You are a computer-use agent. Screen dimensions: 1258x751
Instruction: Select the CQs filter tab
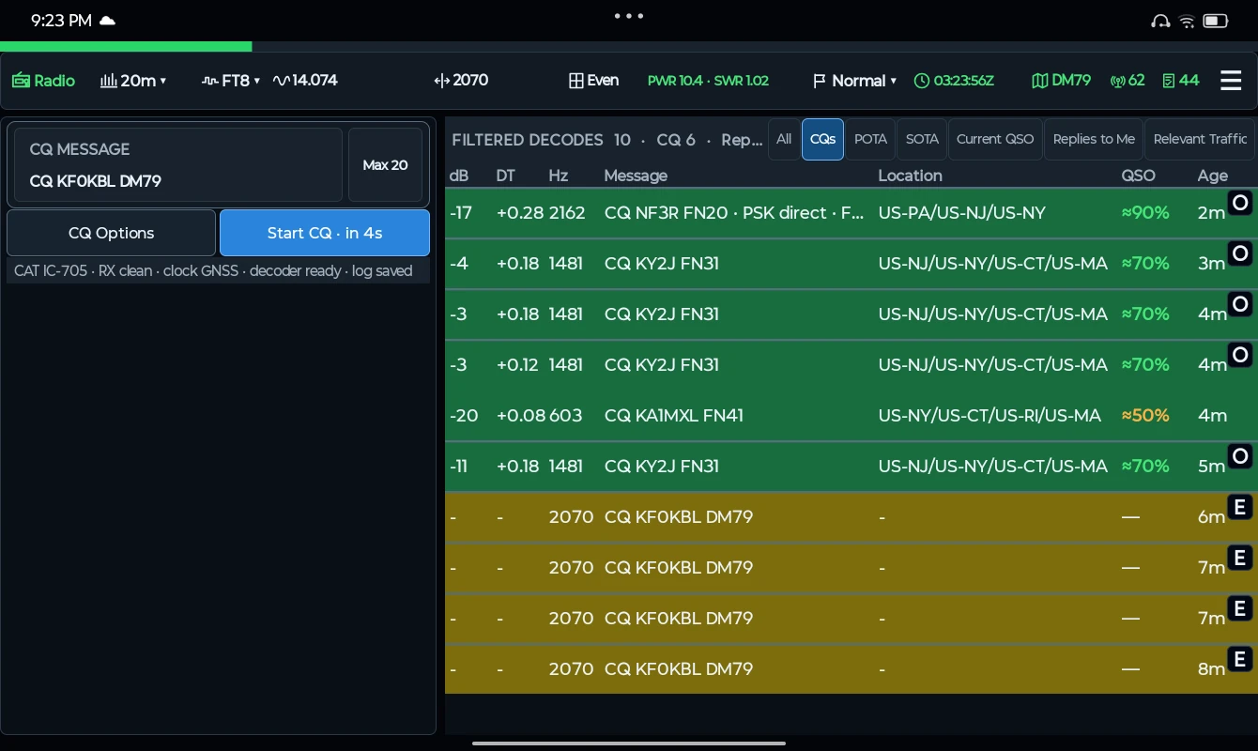point(822,139)
